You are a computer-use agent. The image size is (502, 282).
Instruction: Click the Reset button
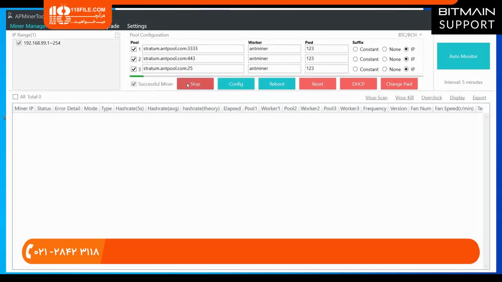[x=318, y=84]
